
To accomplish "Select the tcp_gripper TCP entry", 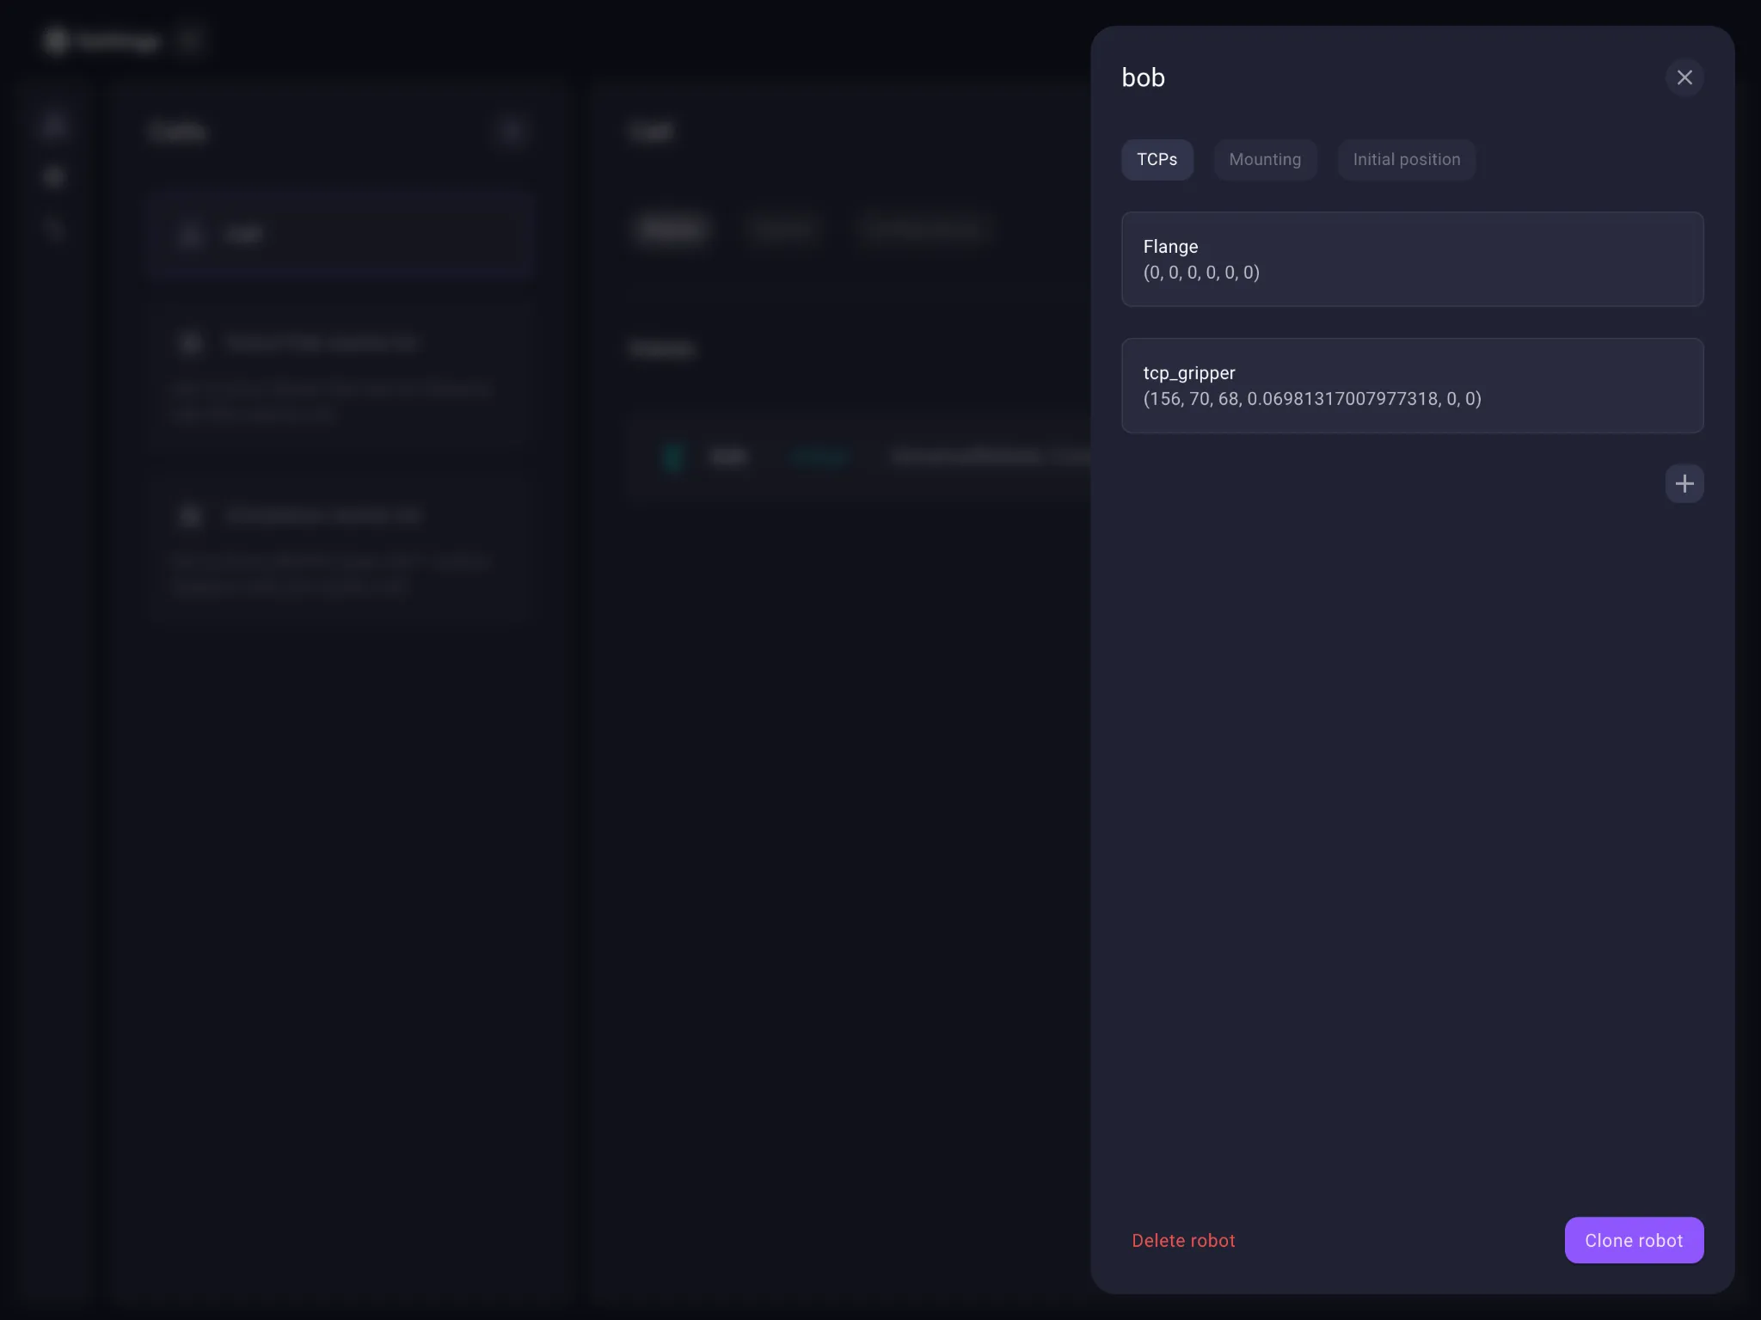I will (x=1411, y=385).
